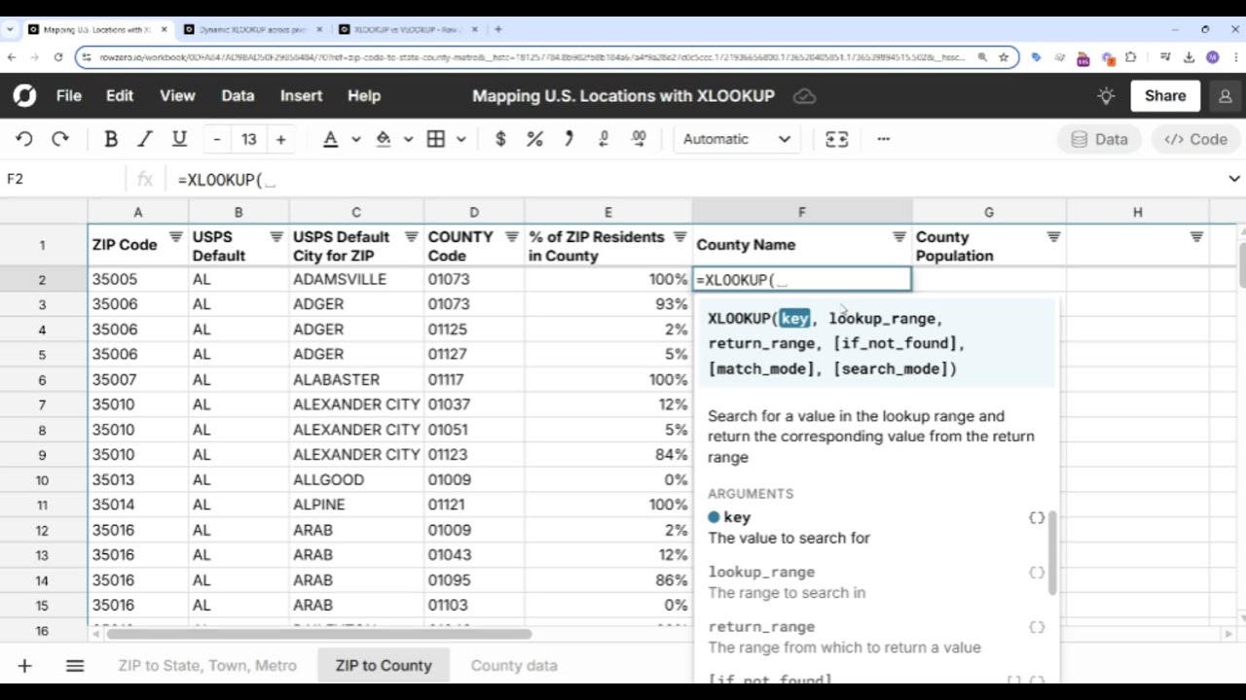Click the braces icon beside lookup_range argument
The width and height of the screenshot is (1246, 700).
coord(1037,573)
